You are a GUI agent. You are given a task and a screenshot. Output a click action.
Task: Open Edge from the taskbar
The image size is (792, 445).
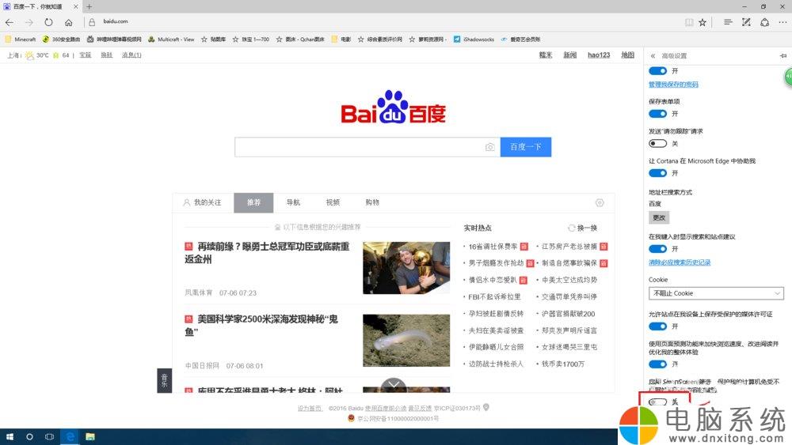pyautogui.click(x=70, y=436)
